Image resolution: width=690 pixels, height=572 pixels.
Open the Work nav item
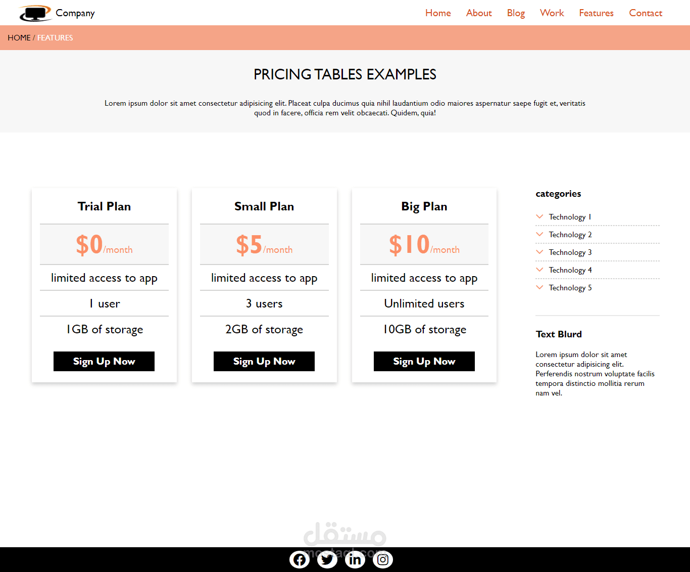pyautogui.click(x=552, y=13)
